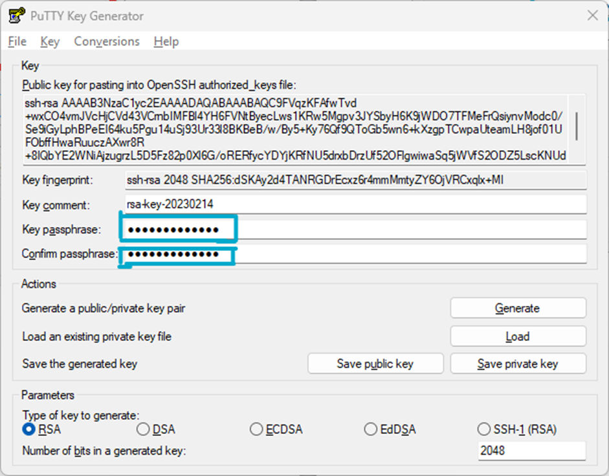The image size is (609, 476).
Task: Close the PuTTY Key Generator window
Action: click(x=592, y=16)
